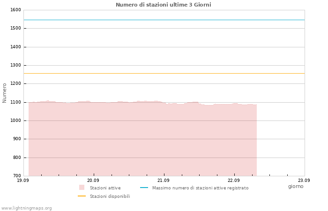The image size is (328, 211).
Task: Click inside the pink active stations area
Action: tap(142, 139)
